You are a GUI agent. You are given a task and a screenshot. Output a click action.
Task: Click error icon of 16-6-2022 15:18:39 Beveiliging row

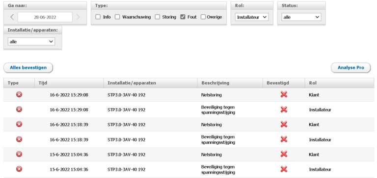pyautogui.click(x=19, y=139)
